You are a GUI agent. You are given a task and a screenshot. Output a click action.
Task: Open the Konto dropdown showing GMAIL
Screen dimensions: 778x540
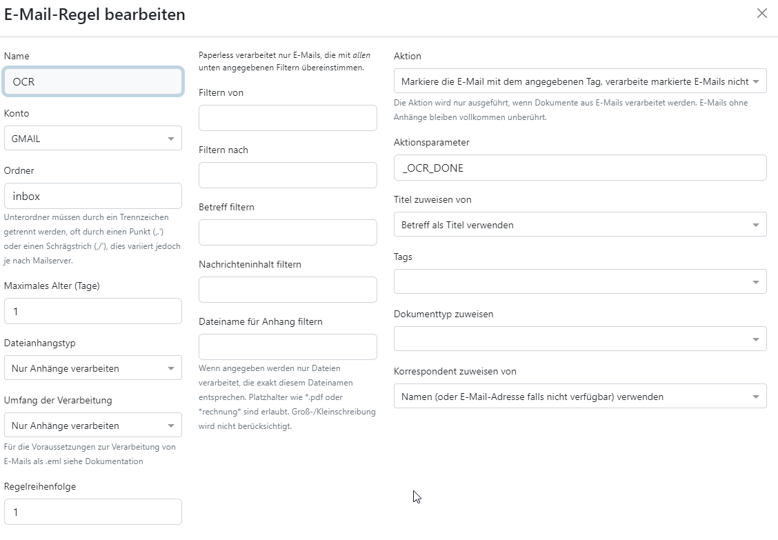click(x=93, y=138)
